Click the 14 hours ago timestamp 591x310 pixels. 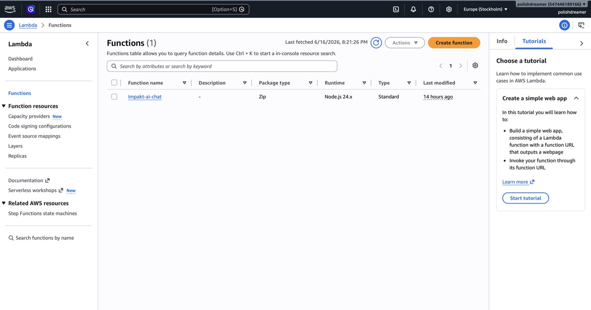438,97
